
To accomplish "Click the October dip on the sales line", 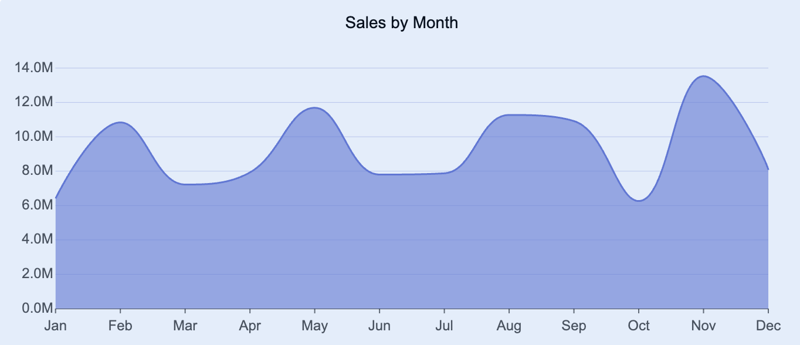I will tap(638, 201).
